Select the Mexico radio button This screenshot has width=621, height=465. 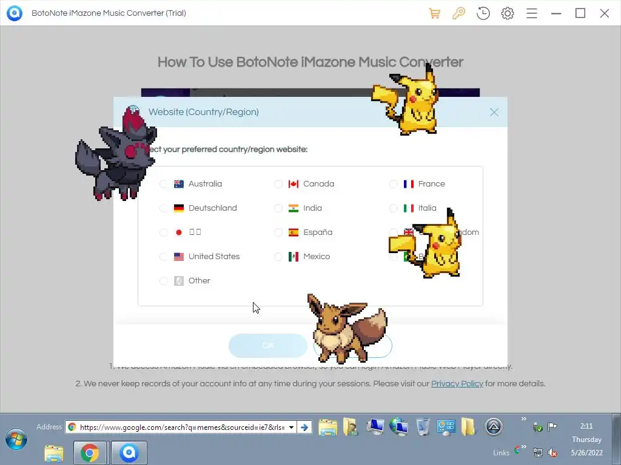(278, 257)
